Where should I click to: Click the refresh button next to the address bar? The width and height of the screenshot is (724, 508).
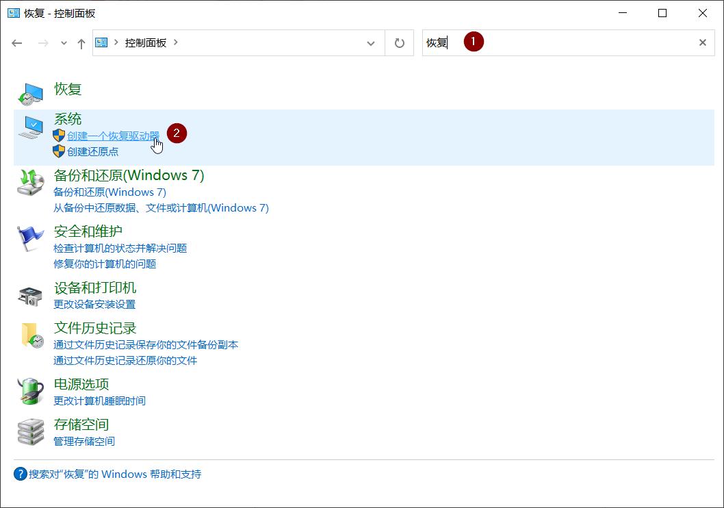399,42
